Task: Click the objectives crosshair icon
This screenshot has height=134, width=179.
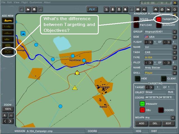Action: click(x=8, y=52)
